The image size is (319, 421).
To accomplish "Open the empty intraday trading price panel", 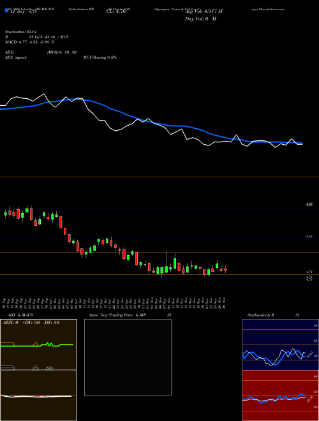I will point(128,357).
